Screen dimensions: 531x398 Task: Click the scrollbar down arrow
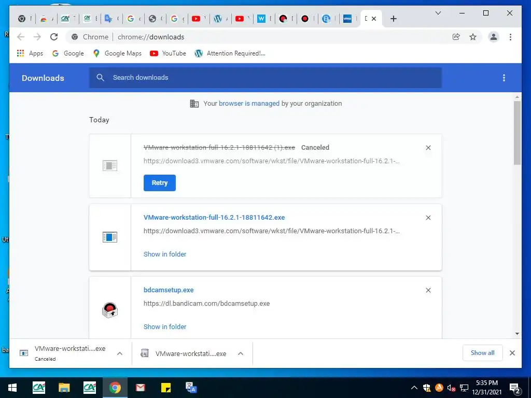coord(517,334)
